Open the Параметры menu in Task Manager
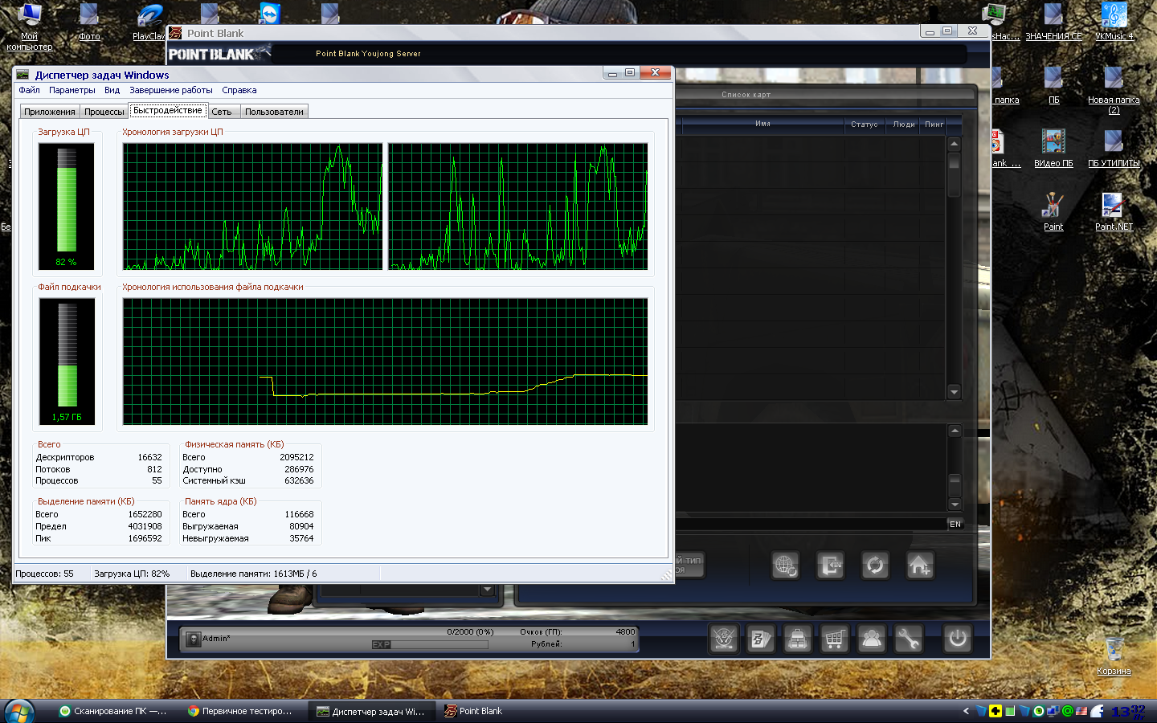Viewport: 1157px width, 723px height. 72,90
